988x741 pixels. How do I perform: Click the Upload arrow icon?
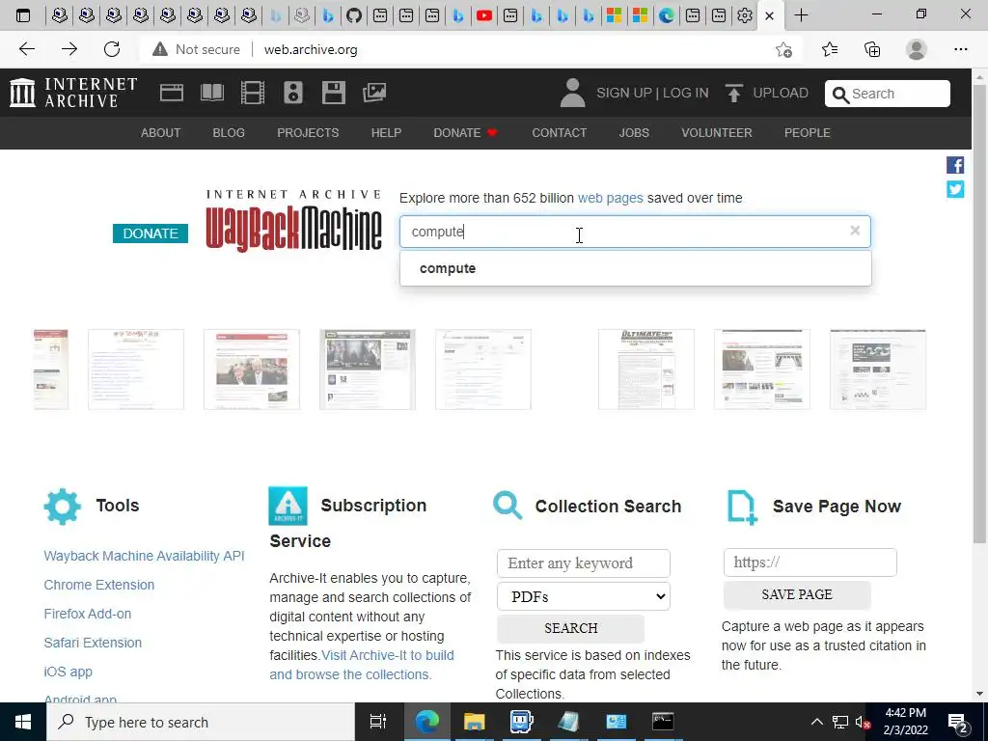(733, 93)
